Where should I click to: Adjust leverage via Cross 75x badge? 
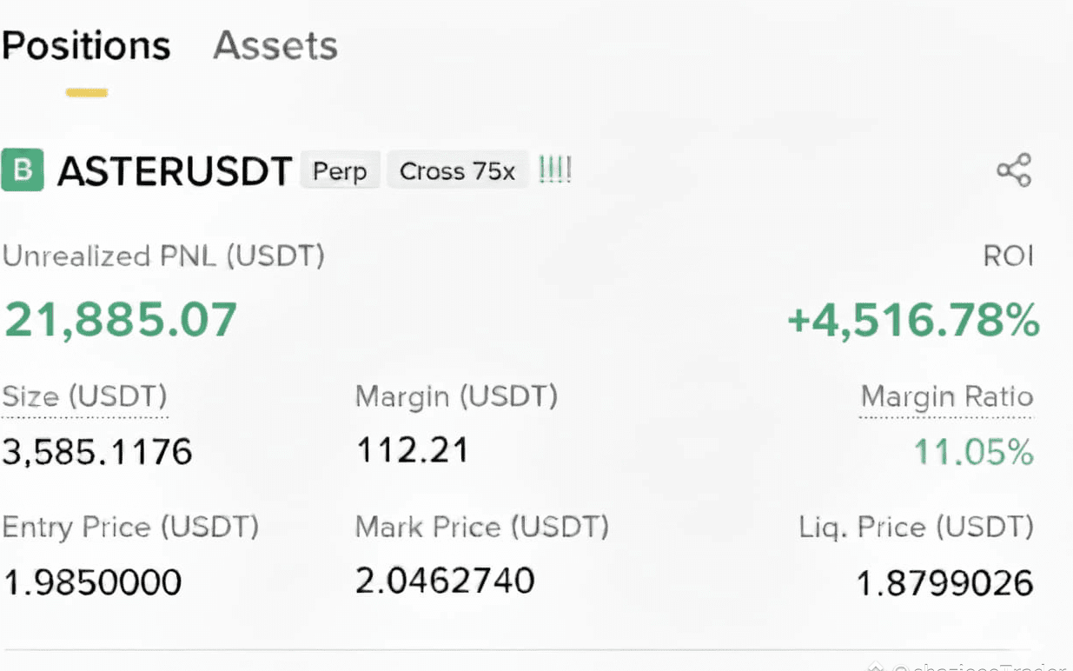(x=458, y=170)
